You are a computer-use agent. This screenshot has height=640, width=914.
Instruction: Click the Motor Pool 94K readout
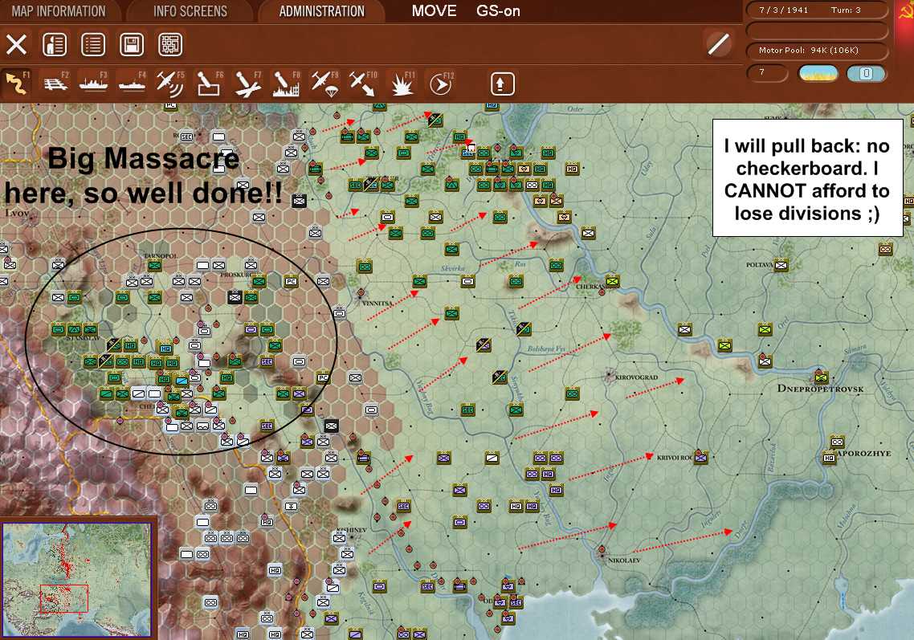pos(817,50)
